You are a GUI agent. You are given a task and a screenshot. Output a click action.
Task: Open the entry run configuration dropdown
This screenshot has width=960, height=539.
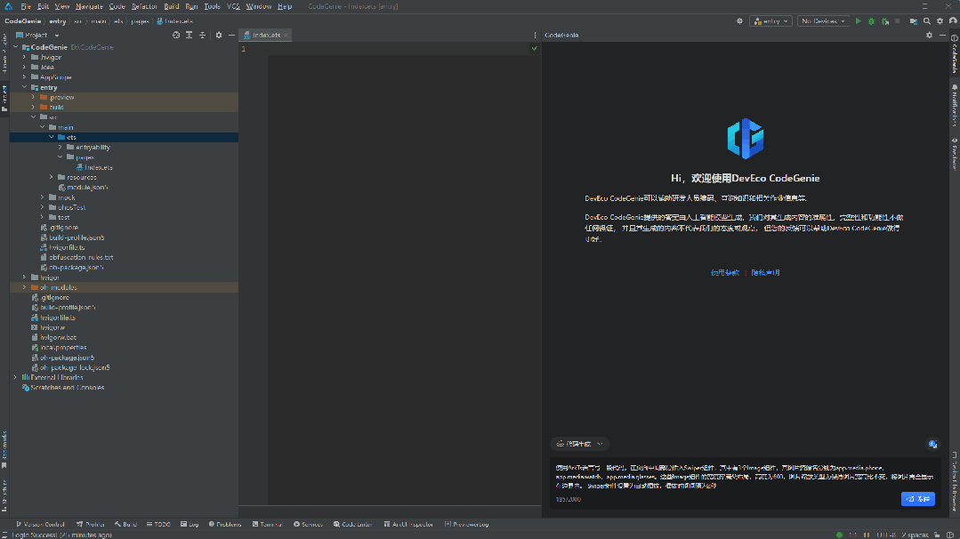click(770, 20)
